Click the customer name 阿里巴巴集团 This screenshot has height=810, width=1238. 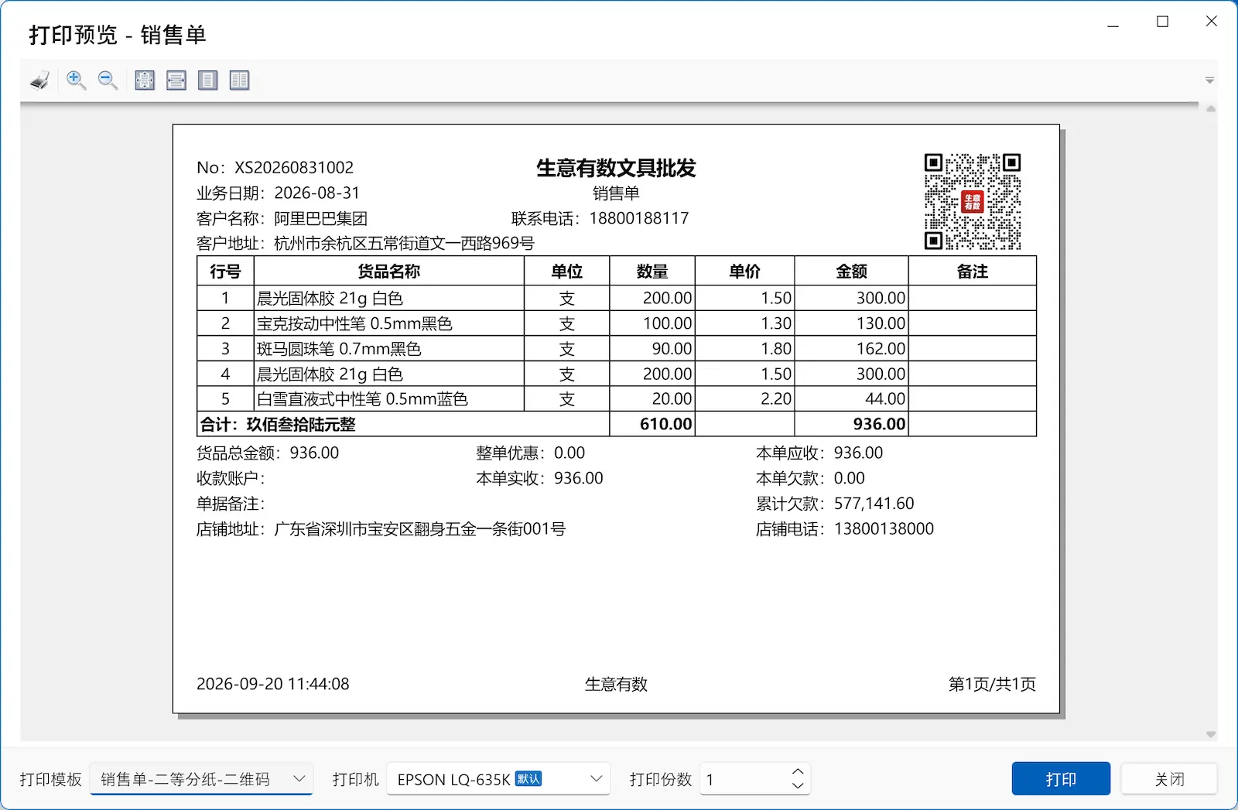pyautogui.click(x=320, y=218)
